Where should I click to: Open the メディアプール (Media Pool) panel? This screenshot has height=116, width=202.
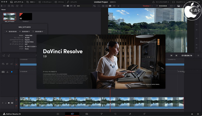coord(17,2)
